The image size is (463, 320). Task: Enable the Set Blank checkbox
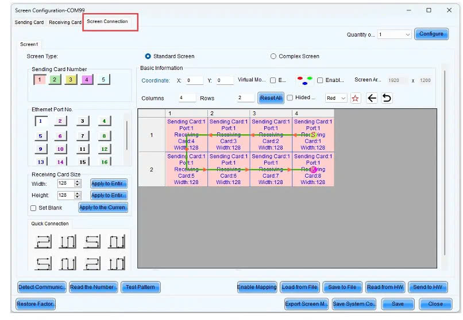click(x=33, y=208)
